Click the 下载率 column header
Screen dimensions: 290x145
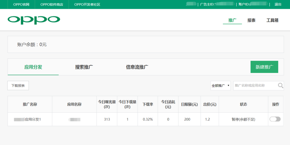(x=148, y=104)
